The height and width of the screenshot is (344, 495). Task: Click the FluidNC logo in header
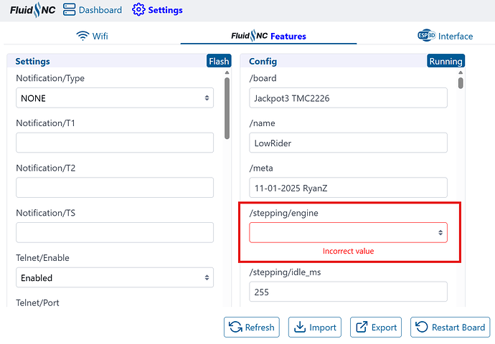32,10
